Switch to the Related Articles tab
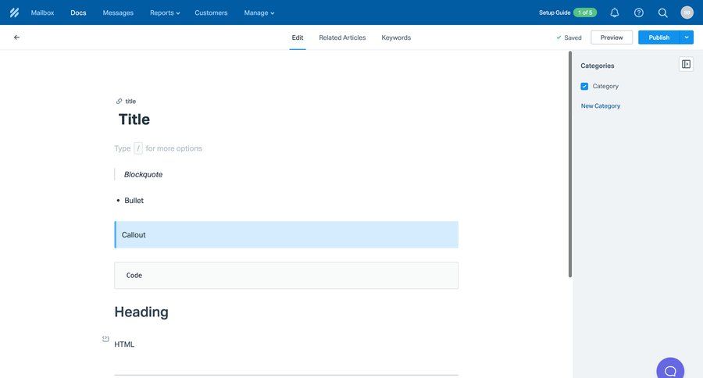 [342, 37]
